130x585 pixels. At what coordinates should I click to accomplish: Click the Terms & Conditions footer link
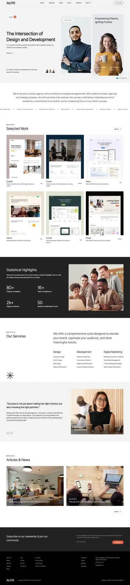click(x=40, y=566)
